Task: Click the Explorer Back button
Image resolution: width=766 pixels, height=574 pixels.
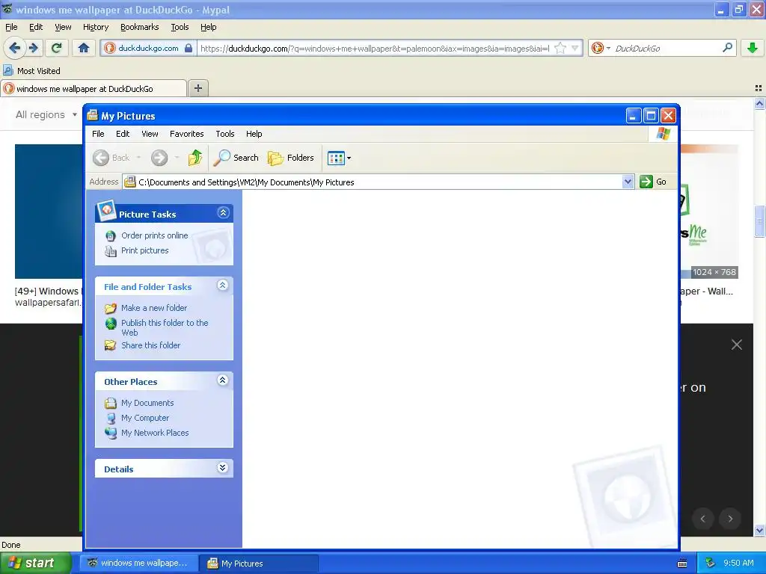Action: (111, 158)
